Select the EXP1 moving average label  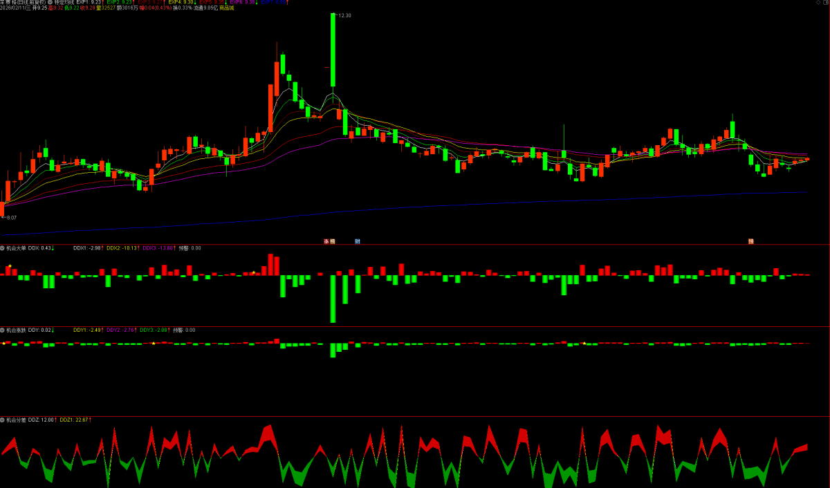[x=90, y=3]
